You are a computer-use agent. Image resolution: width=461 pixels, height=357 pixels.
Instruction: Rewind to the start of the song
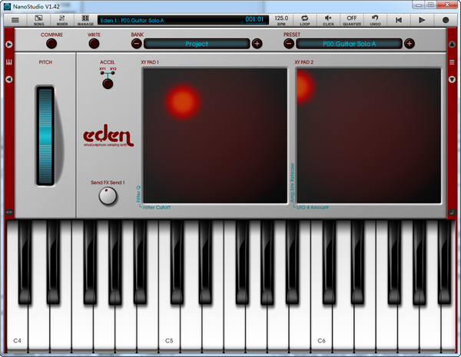tap(399, 19)
